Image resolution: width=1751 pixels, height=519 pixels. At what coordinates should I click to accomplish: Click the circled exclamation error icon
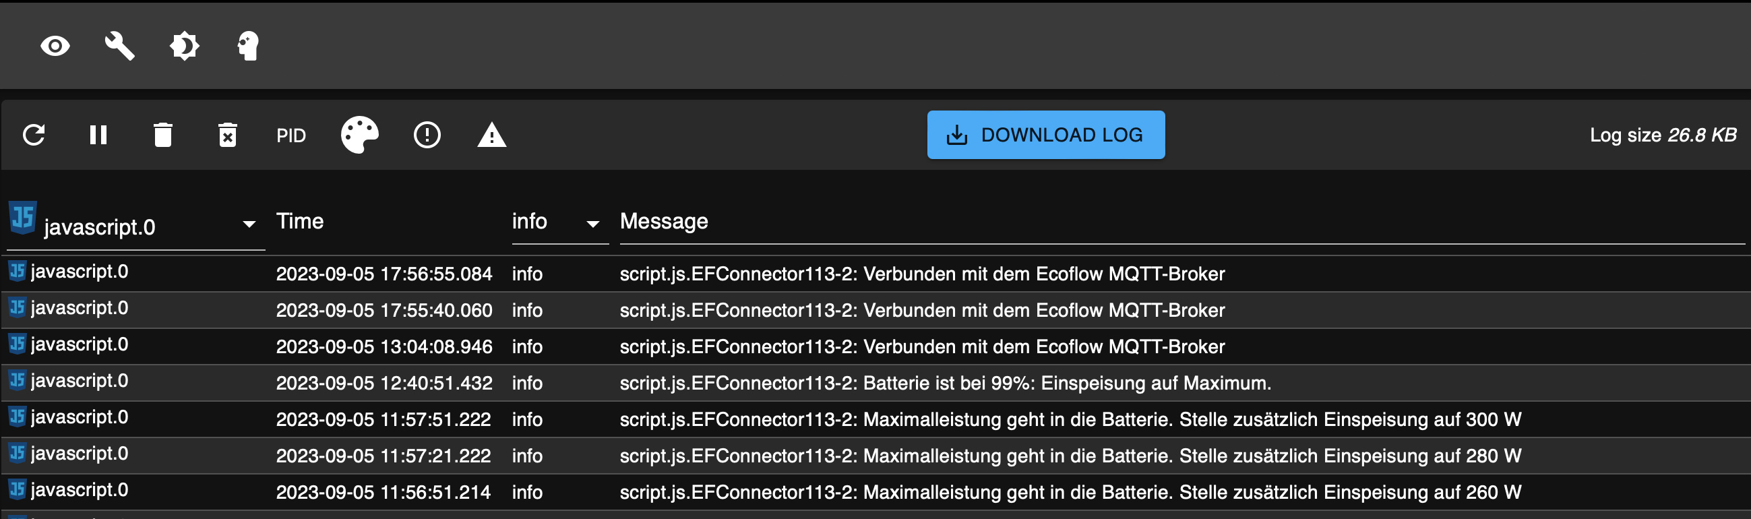(x=427, y=135)
